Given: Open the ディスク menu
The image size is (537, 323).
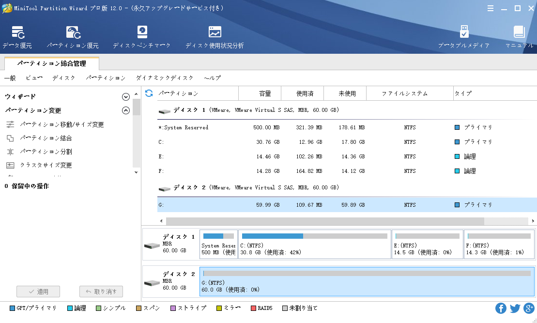Looking at the screenshot, I should [64, 78].
